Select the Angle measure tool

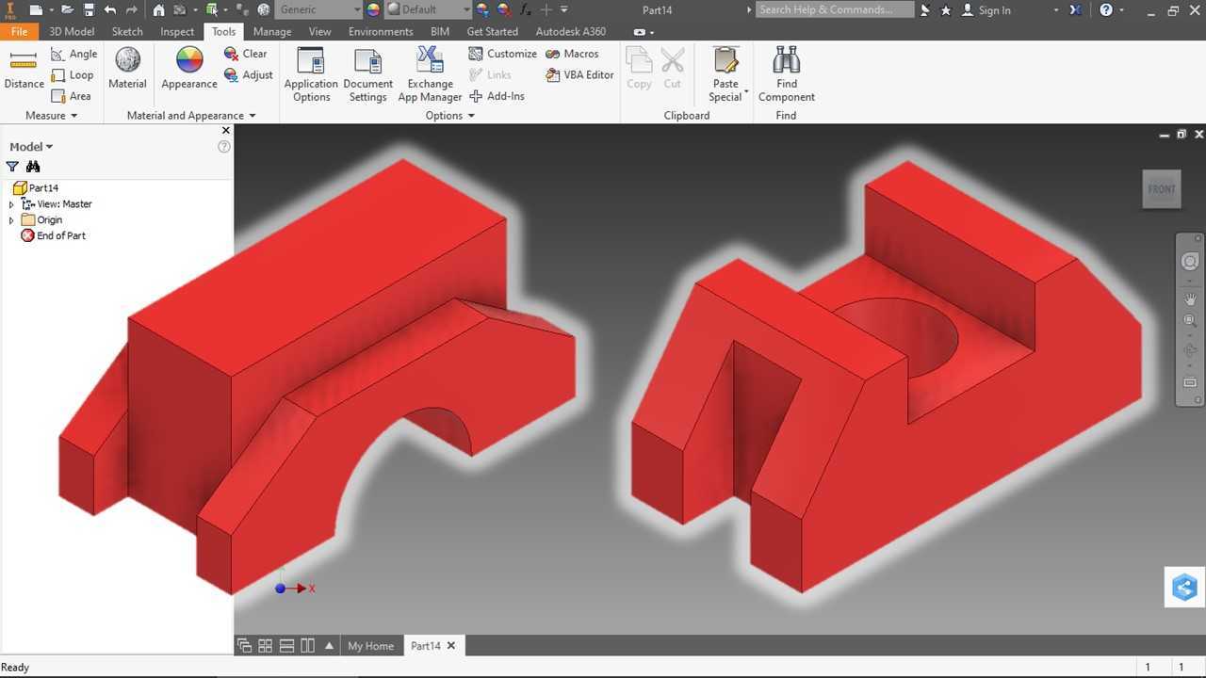pyautogui.click(x=73, y=54)
